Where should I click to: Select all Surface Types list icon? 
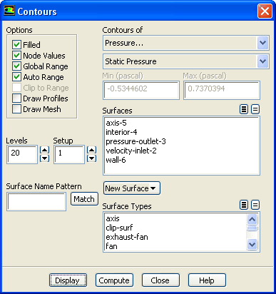[244, 205]
